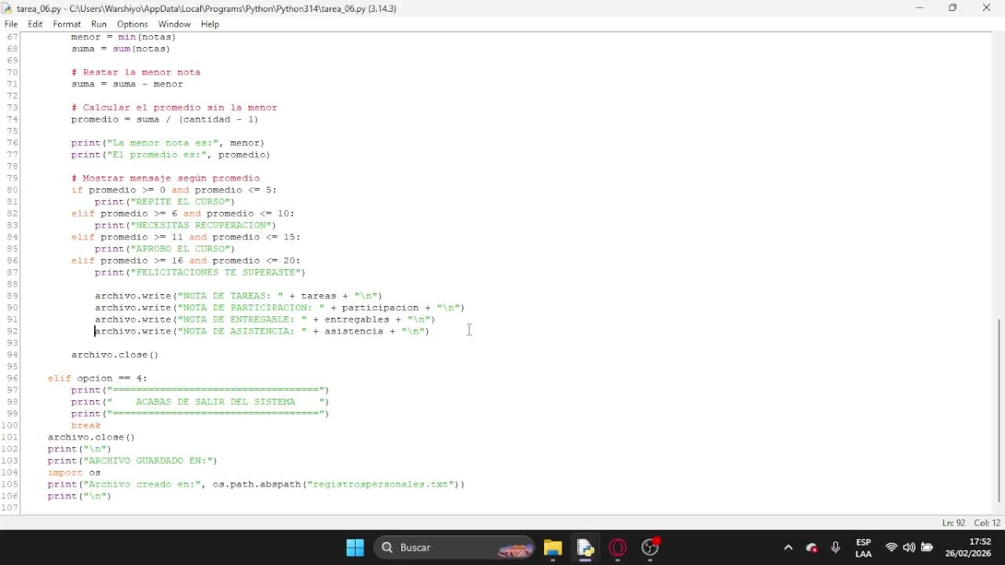Open OBS Studio from the taskbar
1005x565 pixels.
click(651, 548)
